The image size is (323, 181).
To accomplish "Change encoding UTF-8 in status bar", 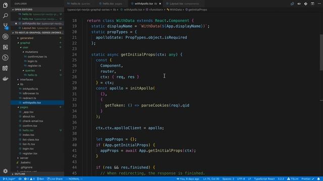I will (241, 179).
